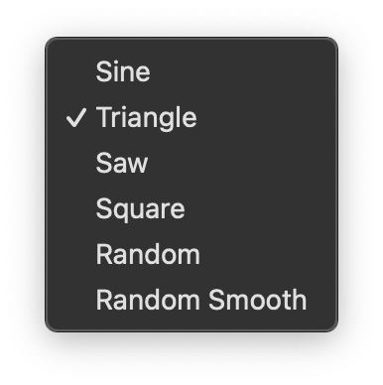383x385 pixels.
Task: Set waveform shape to Saw
Action: click(x=191, y=163)
